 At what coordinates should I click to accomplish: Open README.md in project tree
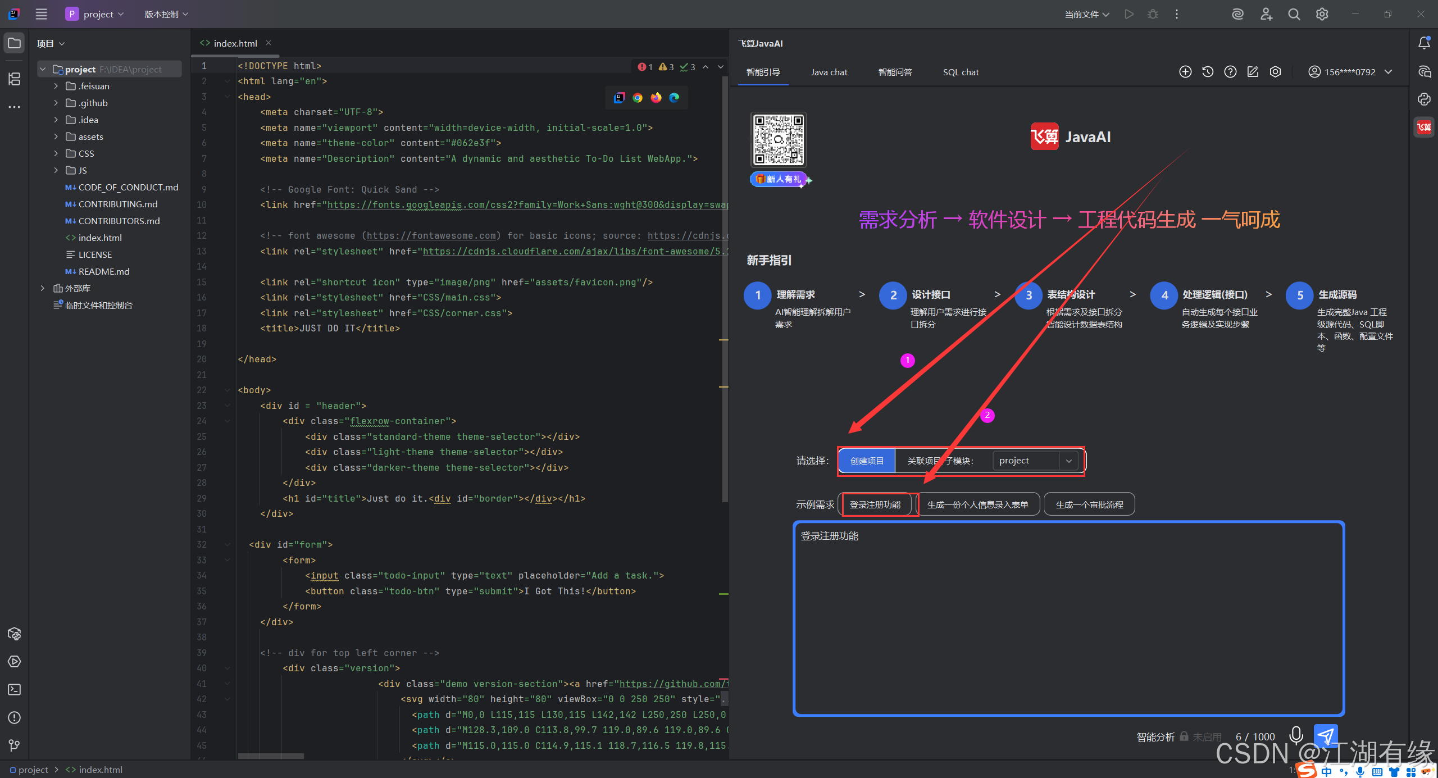point(103,271)
